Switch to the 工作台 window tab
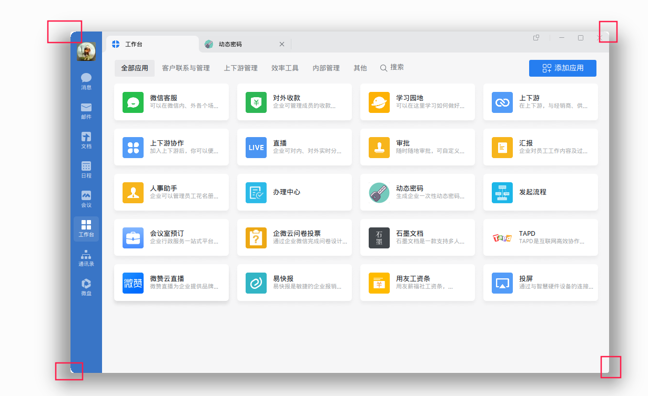648x396 pixels. 153,44
